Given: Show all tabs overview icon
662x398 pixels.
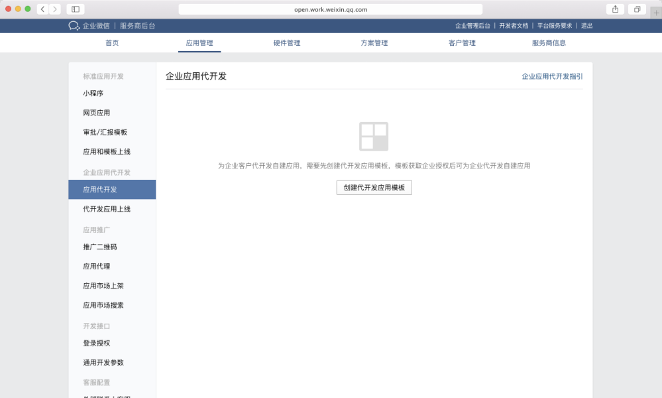Looking at the screenshot, I should pyautogui.click(x=636, y=9).
